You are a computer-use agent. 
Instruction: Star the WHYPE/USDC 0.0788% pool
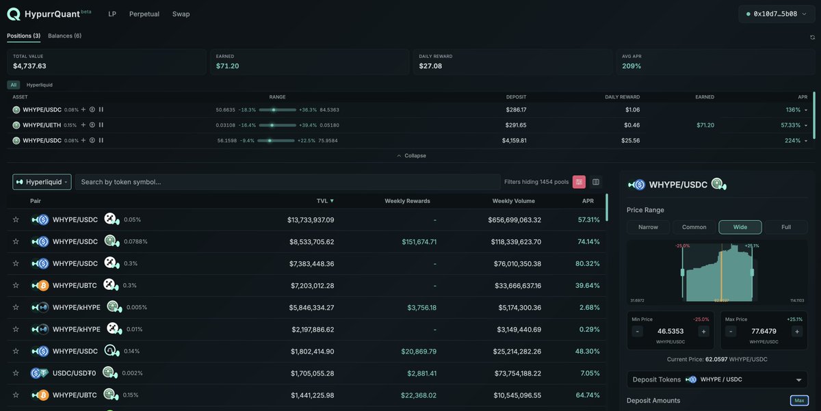16,241
